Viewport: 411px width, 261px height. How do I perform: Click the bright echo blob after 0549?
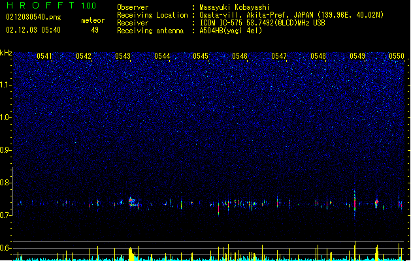coord(376,203)
